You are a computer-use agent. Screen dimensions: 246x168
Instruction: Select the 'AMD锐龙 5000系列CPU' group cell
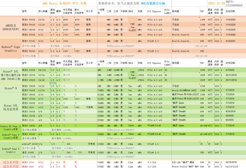pos(11,27)
